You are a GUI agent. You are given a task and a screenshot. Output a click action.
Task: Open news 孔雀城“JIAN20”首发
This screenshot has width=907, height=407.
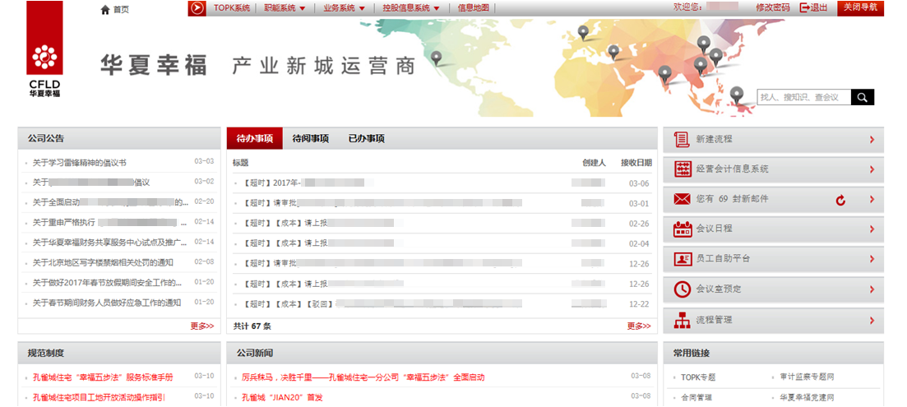point(282,397)
